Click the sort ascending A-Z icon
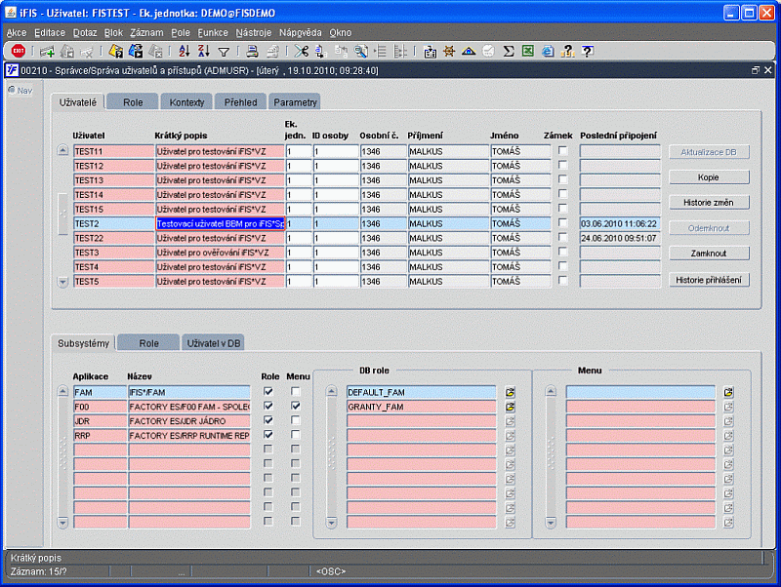Viewport: 781px width, 587px height. point(185,51)
